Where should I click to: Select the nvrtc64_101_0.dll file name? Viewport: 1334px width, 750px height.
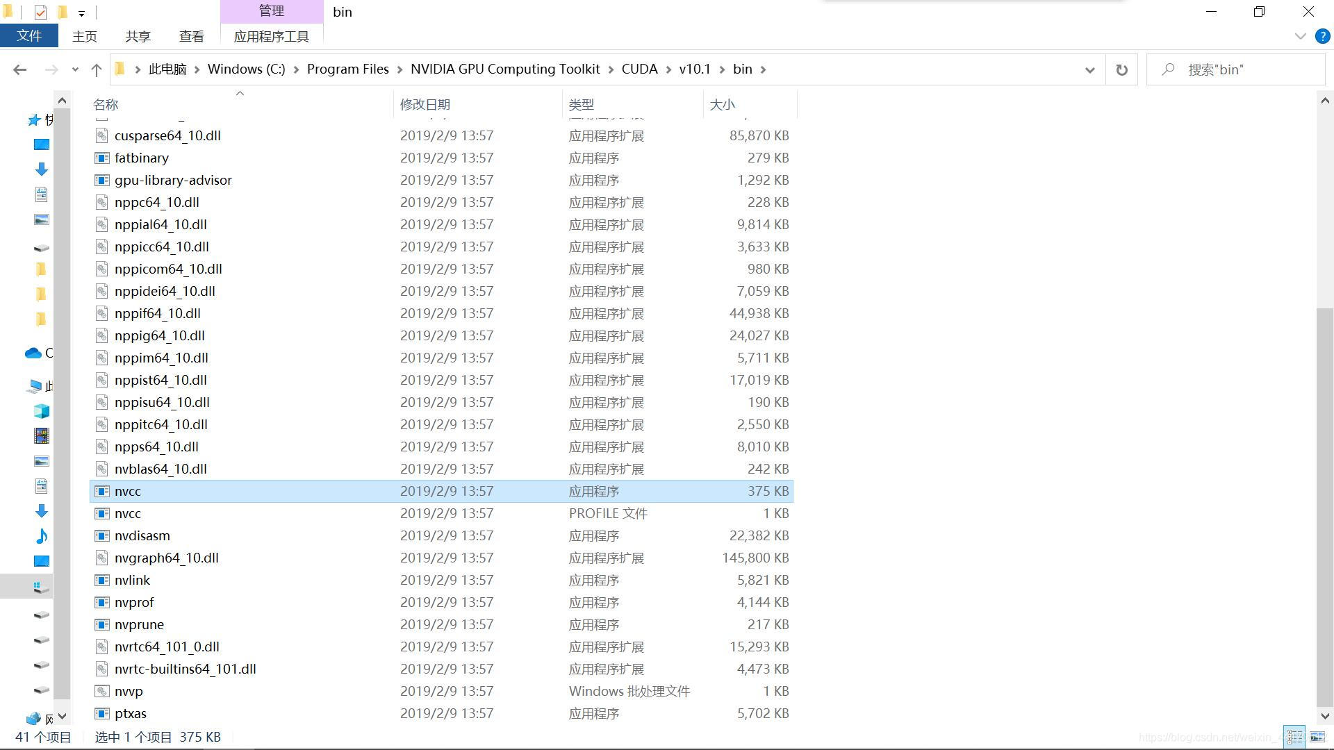tap(167, 647)
